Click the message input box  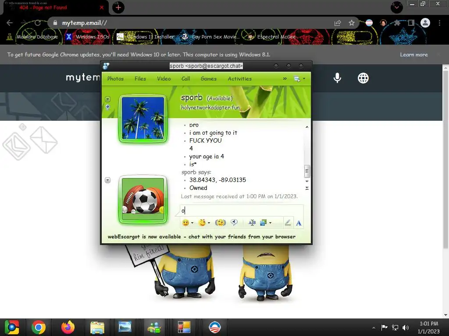pyautogui.click(x=242, y=211)
